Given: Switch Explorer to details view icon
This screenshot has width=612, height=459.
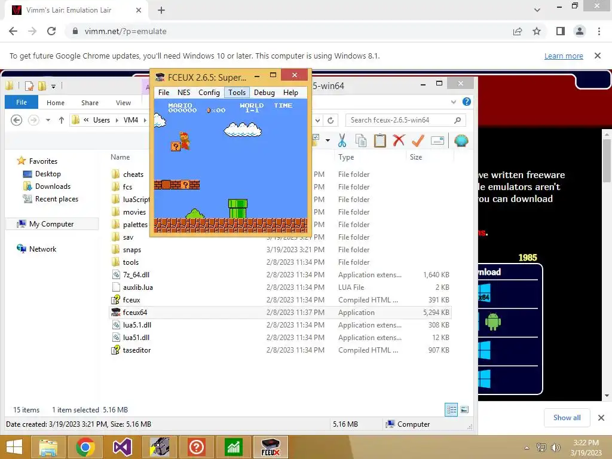Looking at the screenshot, I should coord(451,409).
